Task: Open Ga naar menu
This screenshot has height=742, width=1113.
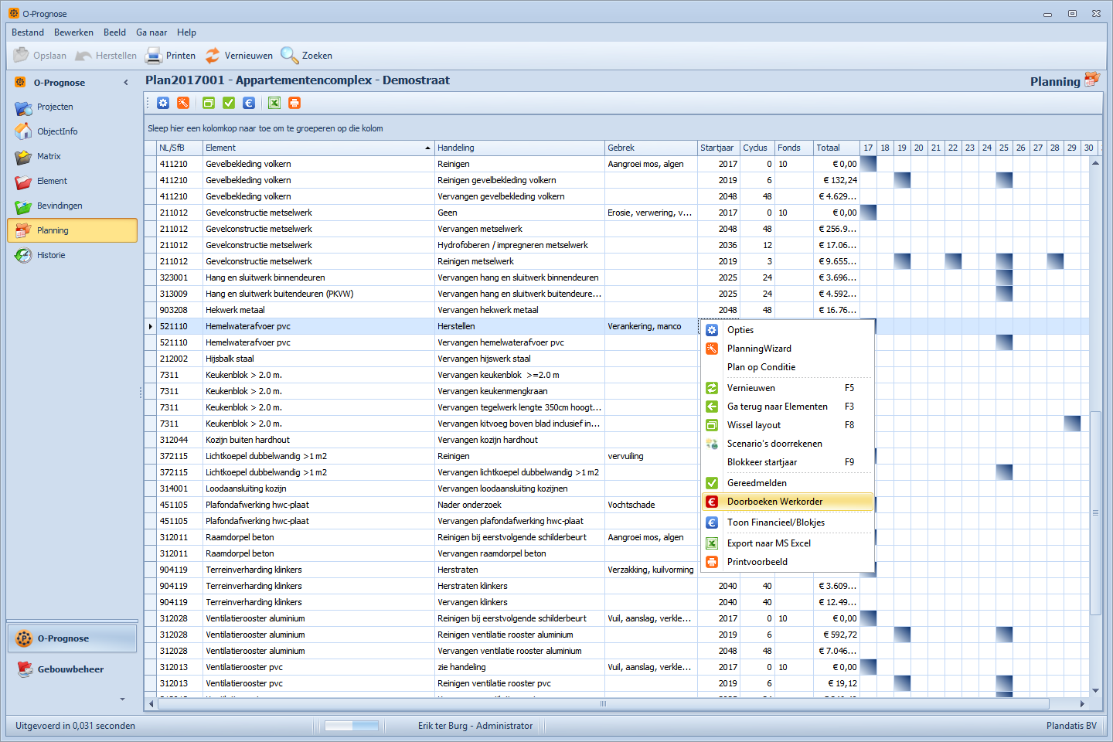Action: pyautogui.click(x=151, y=32)
